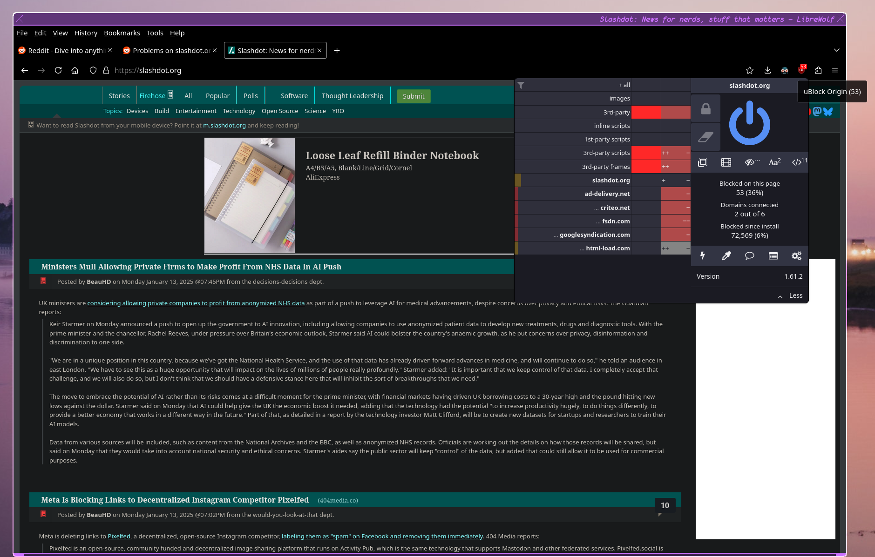Switch to the Reddit tab

[65, 50]
